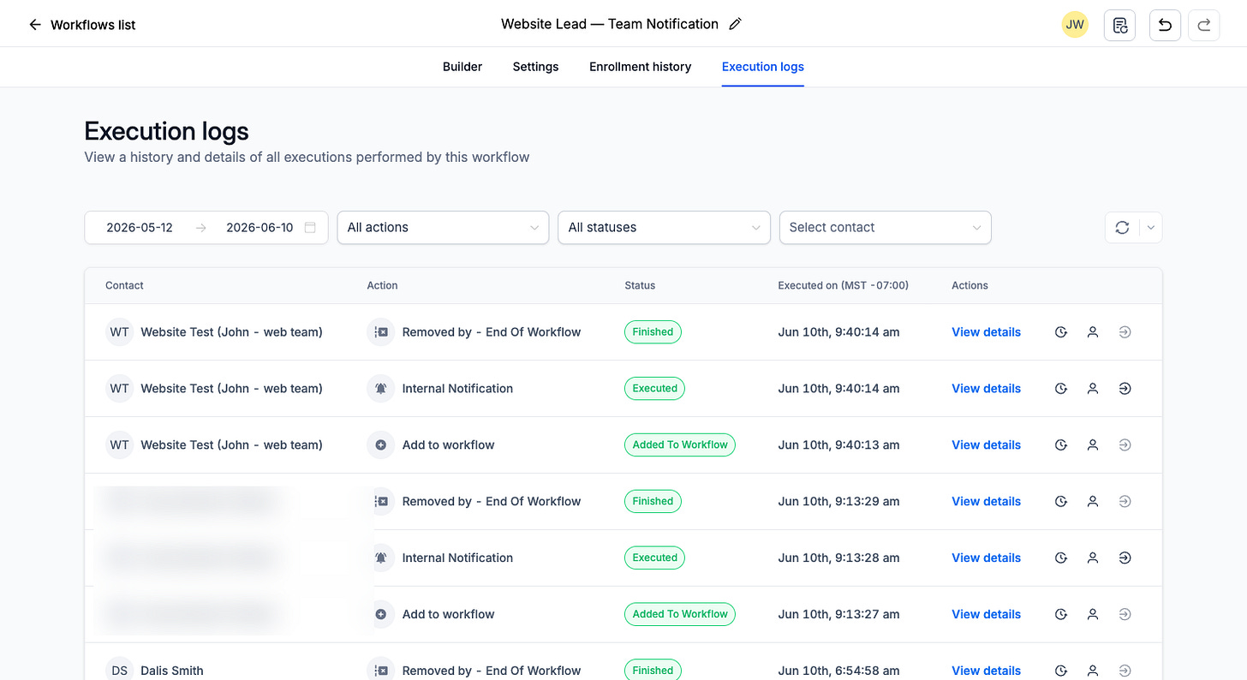Click removed icon on 9:13:29 End Of Workflow row
The height and width of the screenshot is (680, 1247).
pyautogui.click(x=381, y=502)
